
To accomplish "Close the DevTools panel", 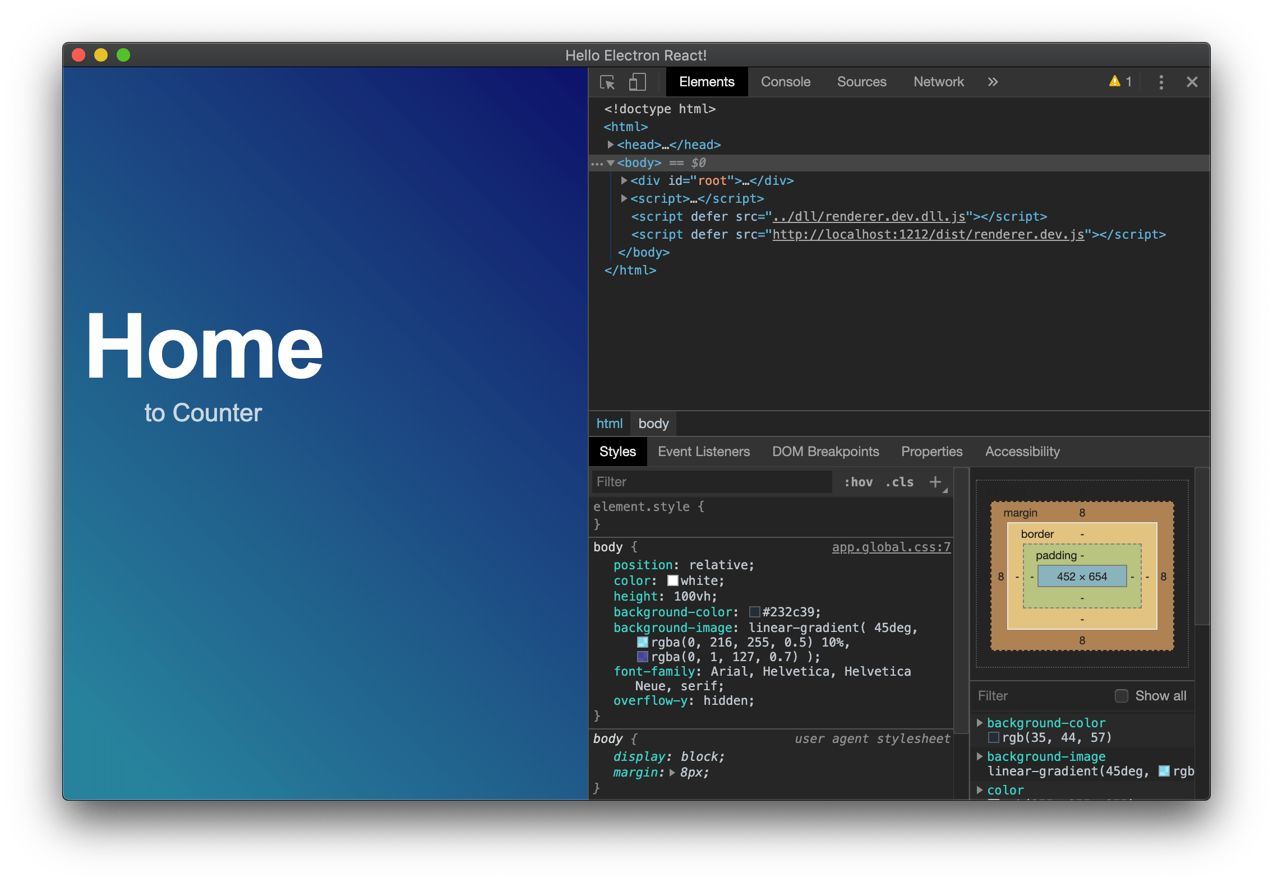I will pos(1192,82).
